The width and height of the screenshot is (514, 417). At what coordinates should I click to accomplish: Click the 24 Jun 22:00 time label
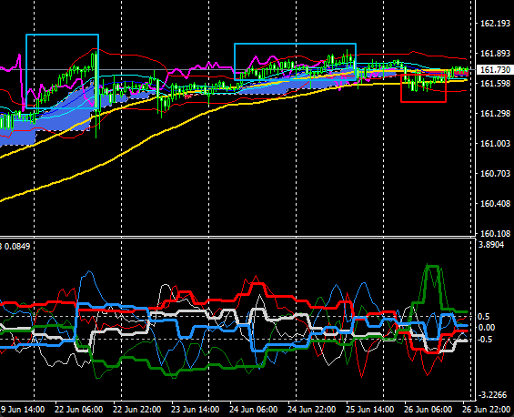[312, 410]
